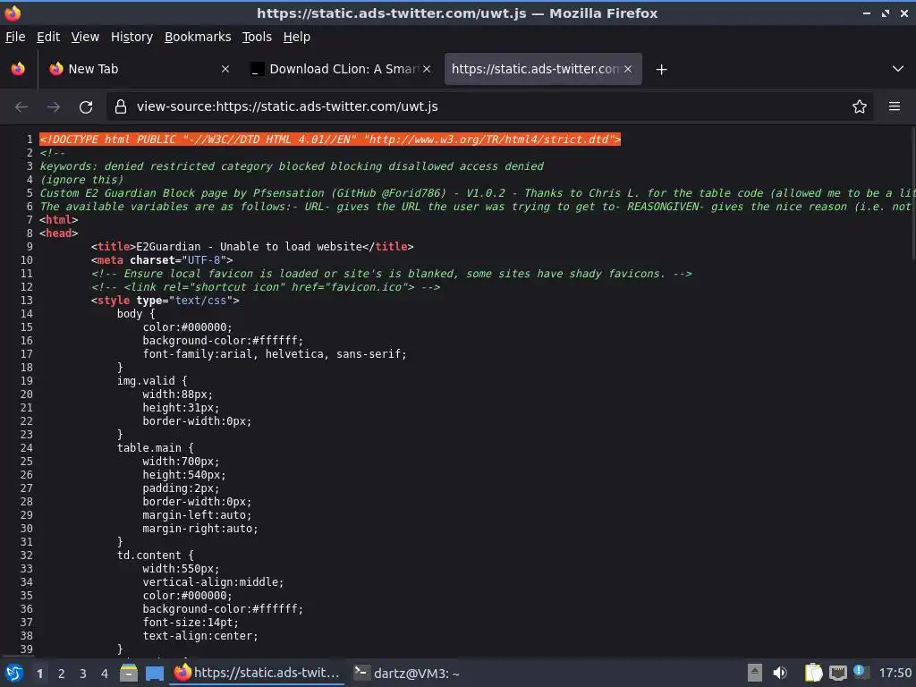Switch to workspace 4 in taskbar

[x=105, y=674]
